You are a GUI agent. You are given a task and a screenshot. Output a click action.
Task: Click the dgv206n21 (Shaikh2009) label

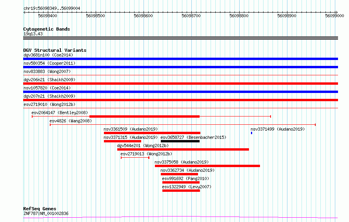[49, 80]
